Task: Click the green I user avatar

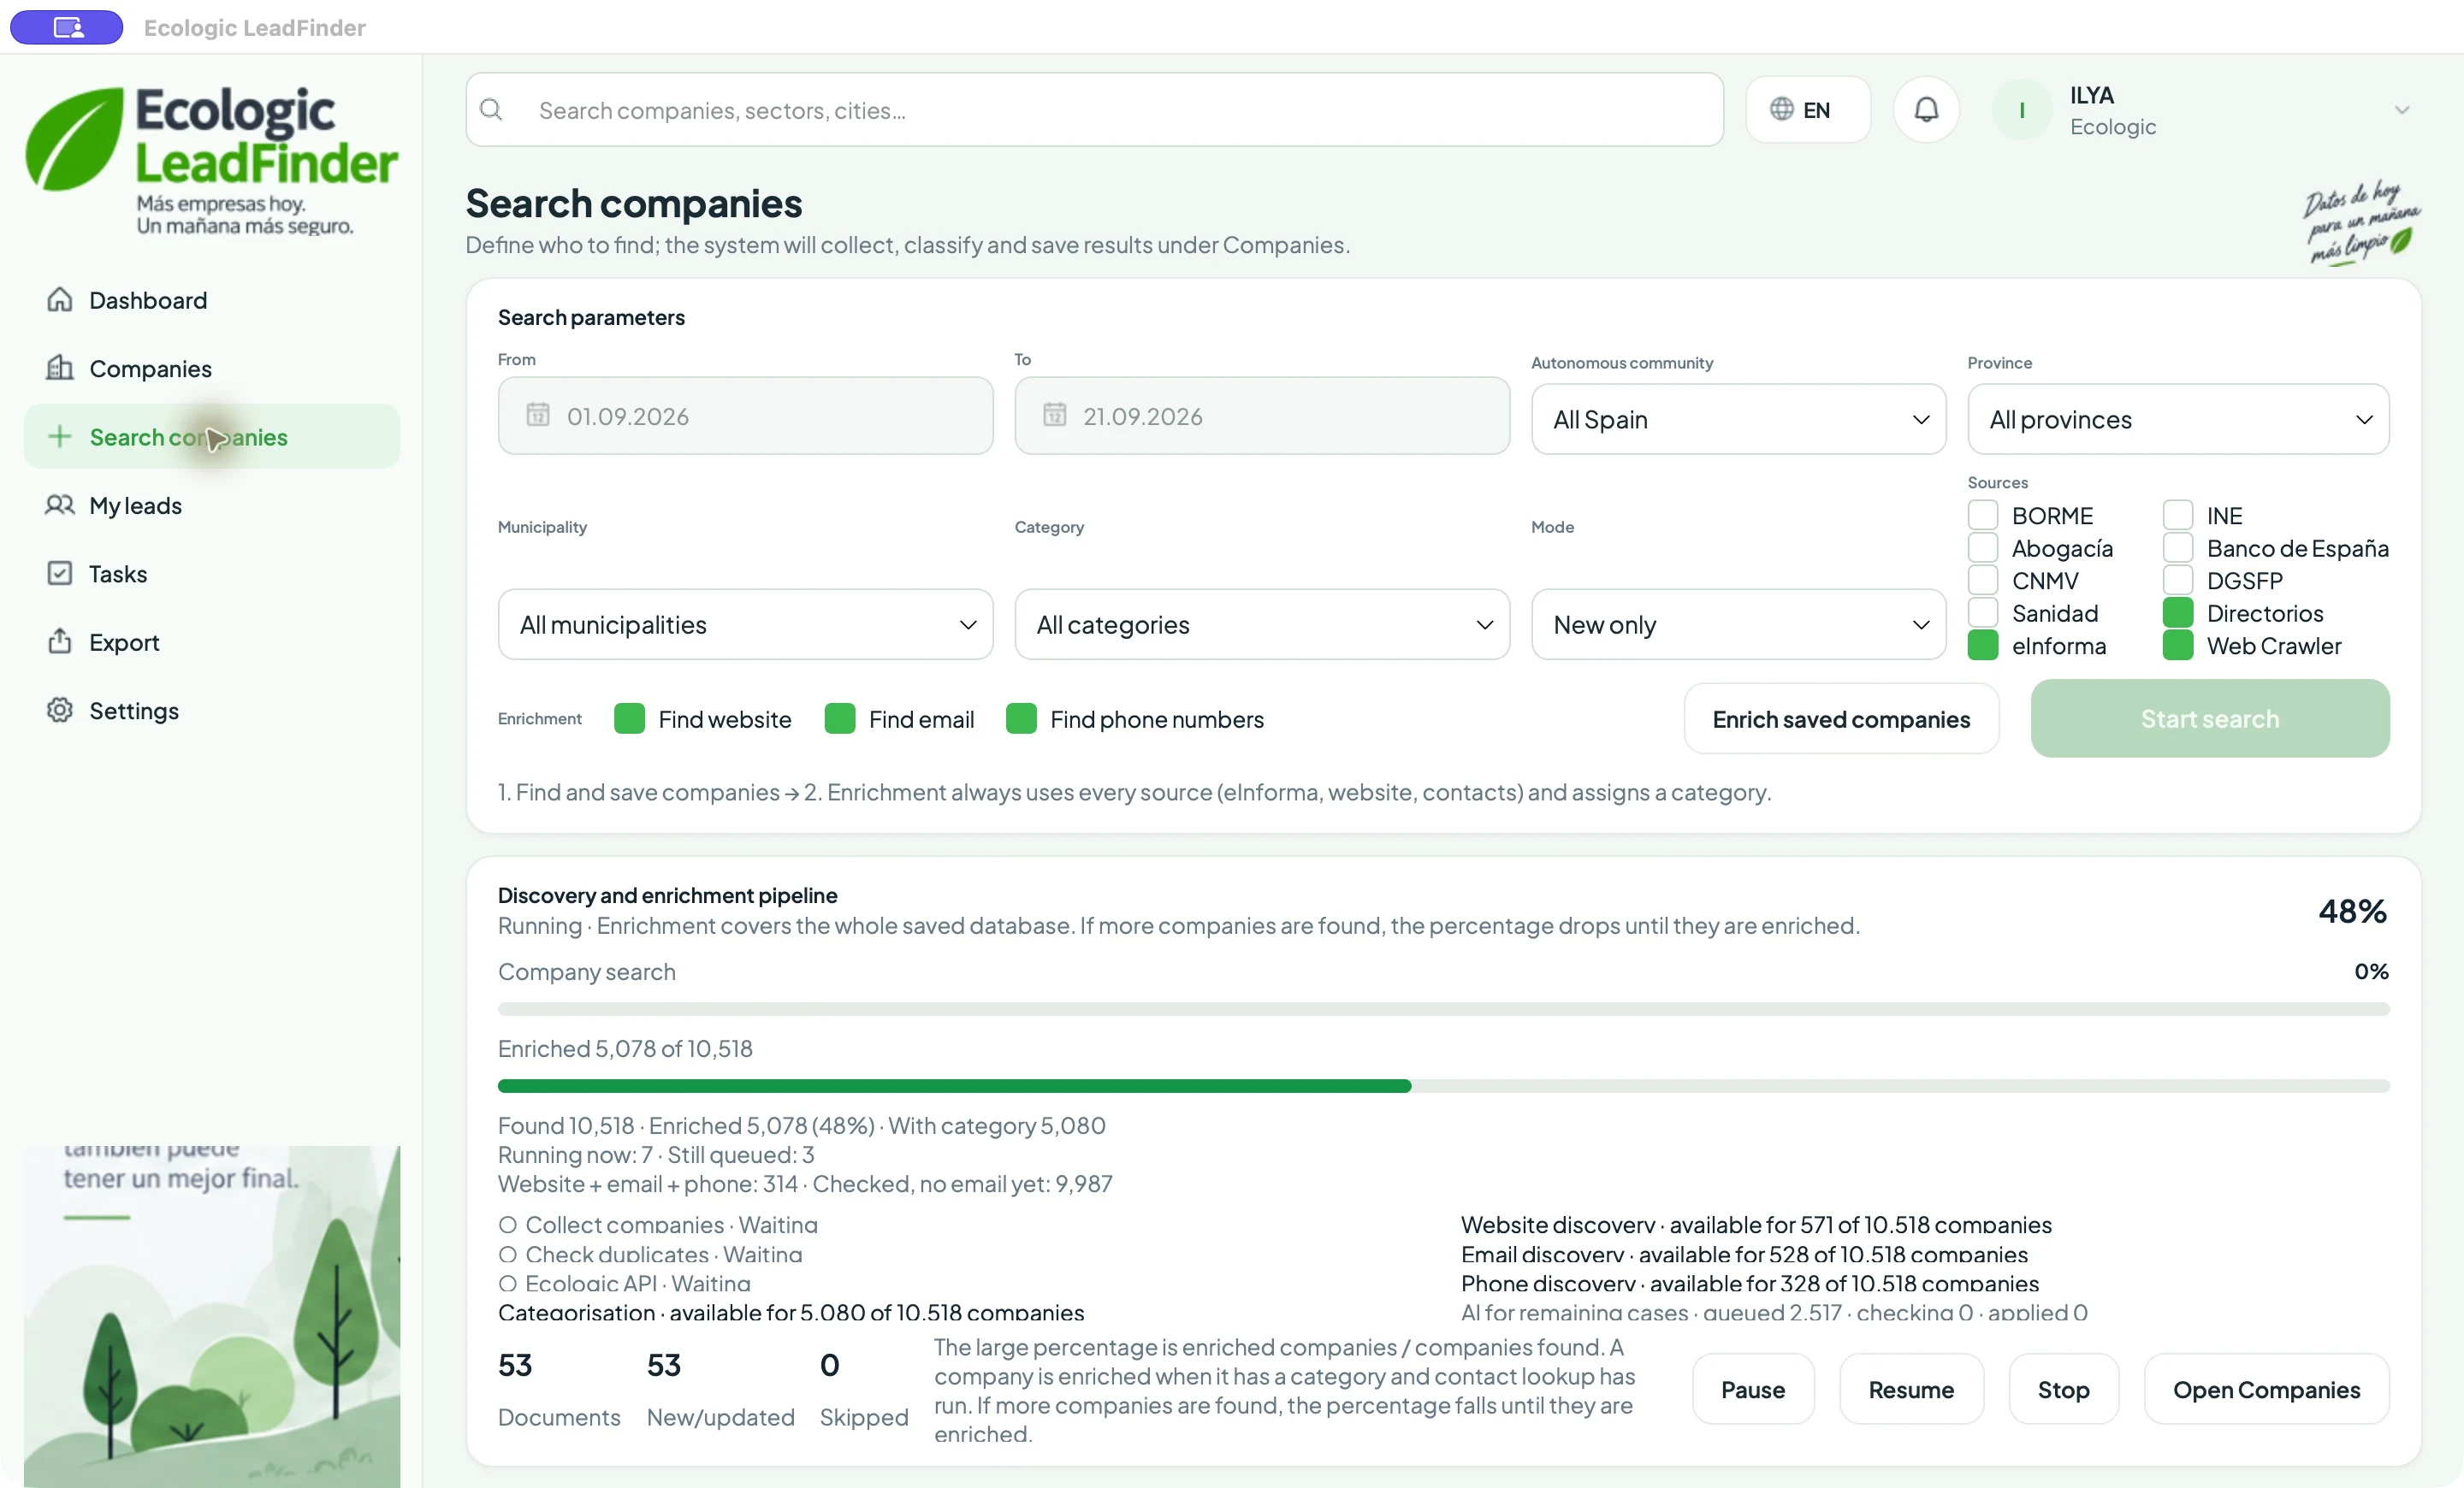Action: point(2022,110)
